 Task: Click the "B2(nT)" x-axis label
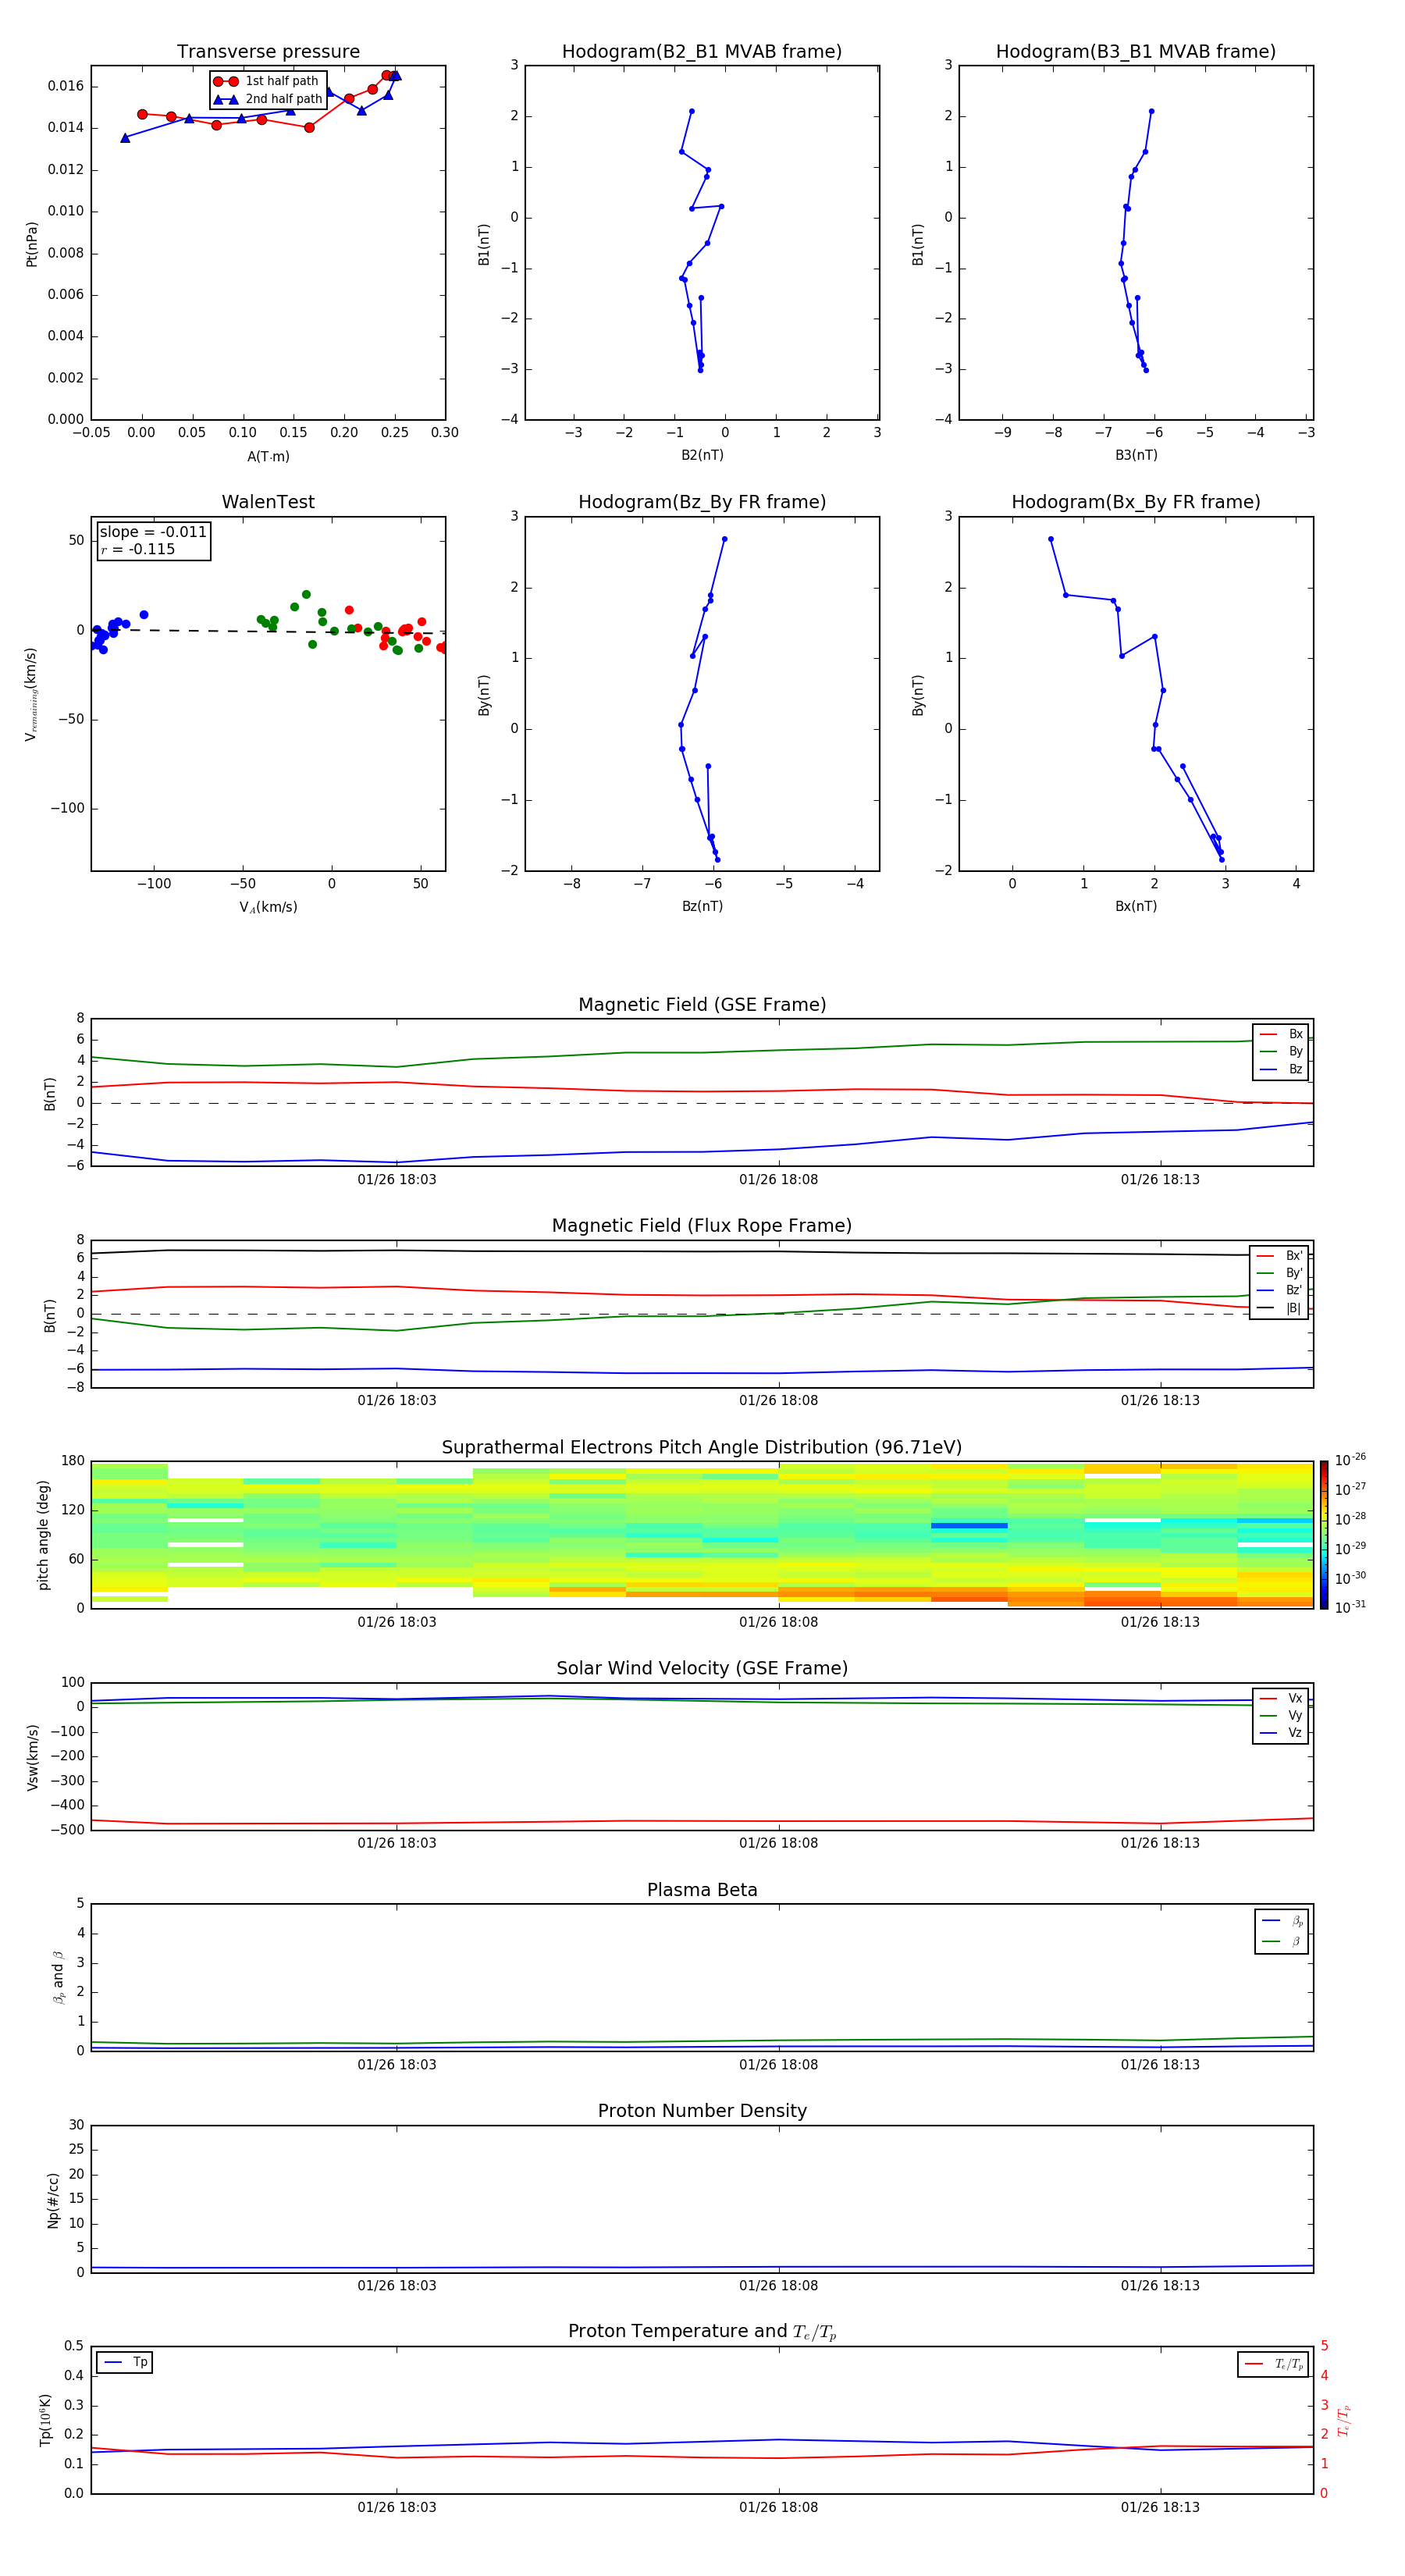tap(702, 455)
